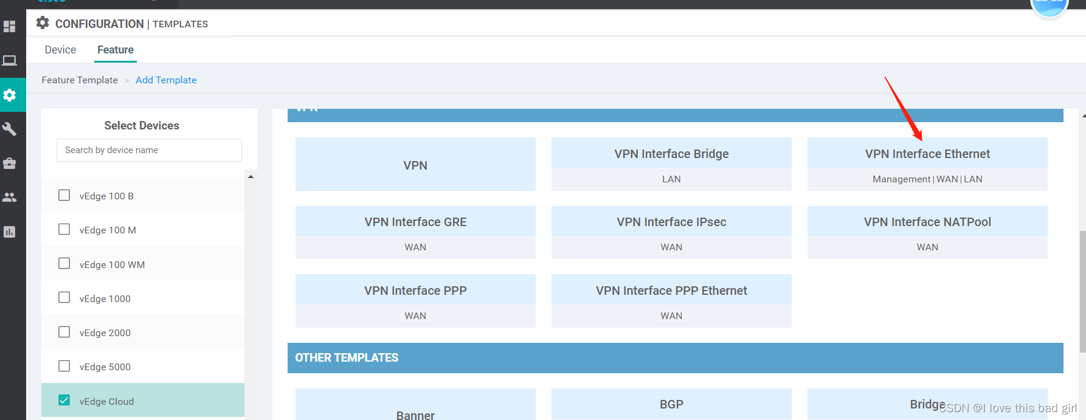
Task: Select the Bridge template card
Action: coord(927,405)
